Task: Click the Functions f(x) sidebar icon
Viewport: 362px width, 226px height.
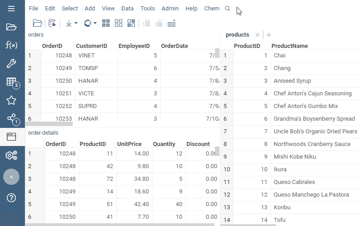Action: (x=11, y=45)
